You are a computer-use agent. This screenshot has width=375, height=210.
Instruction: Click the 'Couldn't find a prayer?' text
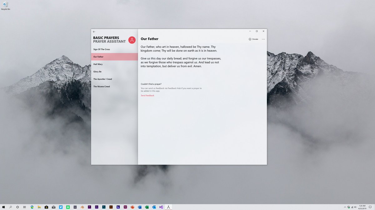click(151, 84)
